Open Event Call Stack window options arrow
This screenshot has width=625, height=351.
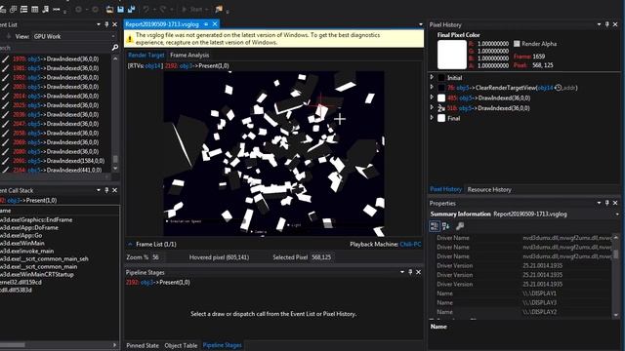tap(99, 190)
